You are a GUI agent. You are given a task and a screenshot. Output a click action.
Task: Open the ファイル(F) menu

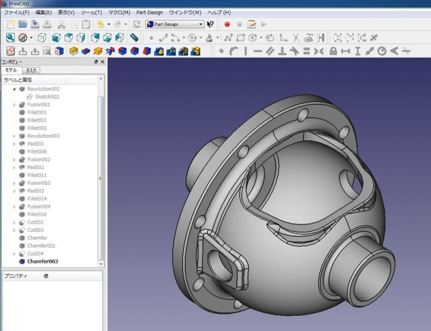17,13
